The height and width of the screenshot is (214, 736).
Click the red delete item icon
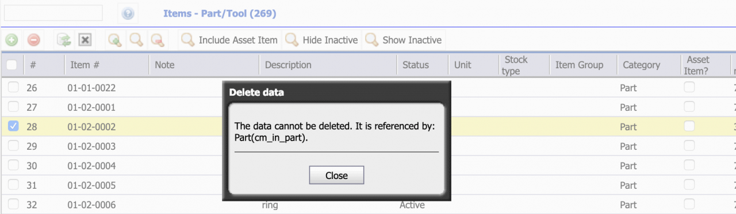point(34,40)
